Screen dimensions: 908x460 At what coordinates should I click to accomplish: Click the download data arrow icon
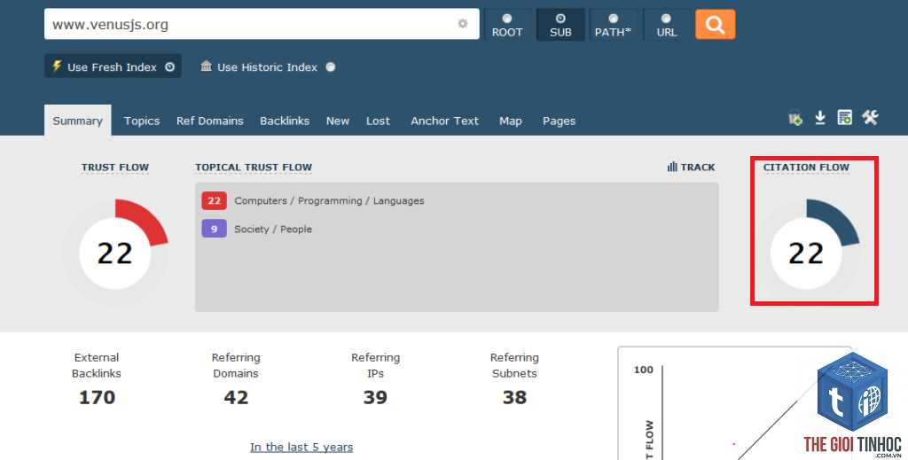point(820,118)
